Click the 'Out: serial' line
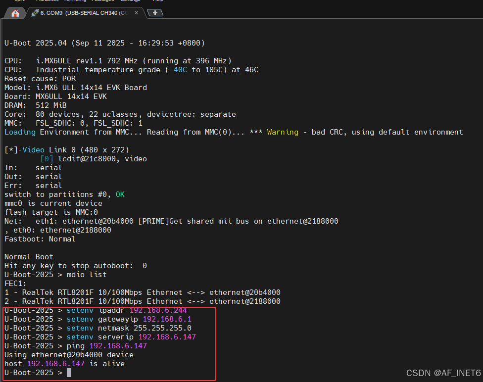The width and height of the screenshot is (483, 382). coord(33,177)
